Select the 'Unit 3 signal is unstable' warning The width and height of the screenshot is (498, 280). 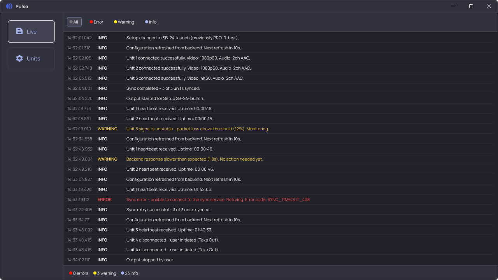click(x=280, y=129)
